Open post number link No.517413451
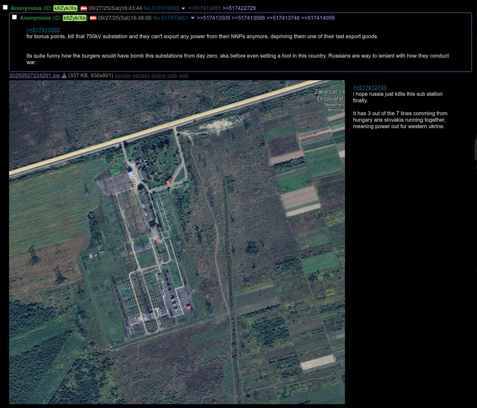This screenshot has height=408, width=477. (x=171, y=18)
